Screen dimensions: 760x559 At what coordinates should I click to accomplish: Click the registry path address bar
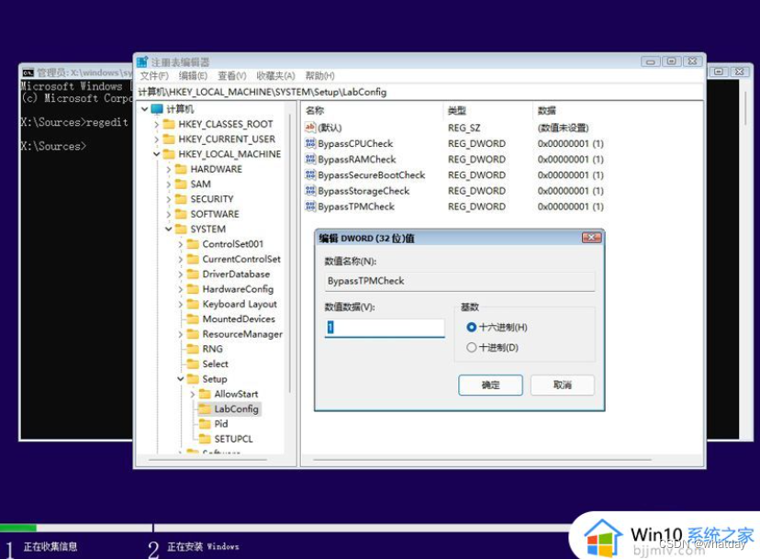419,92
